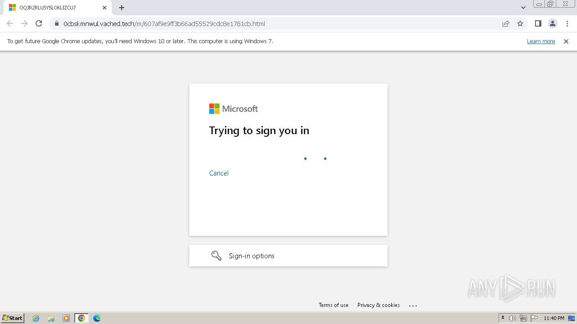Switch to Chrome in the taskbar
The height and width of the screenshot is (324, 577).
coord(82,318)
